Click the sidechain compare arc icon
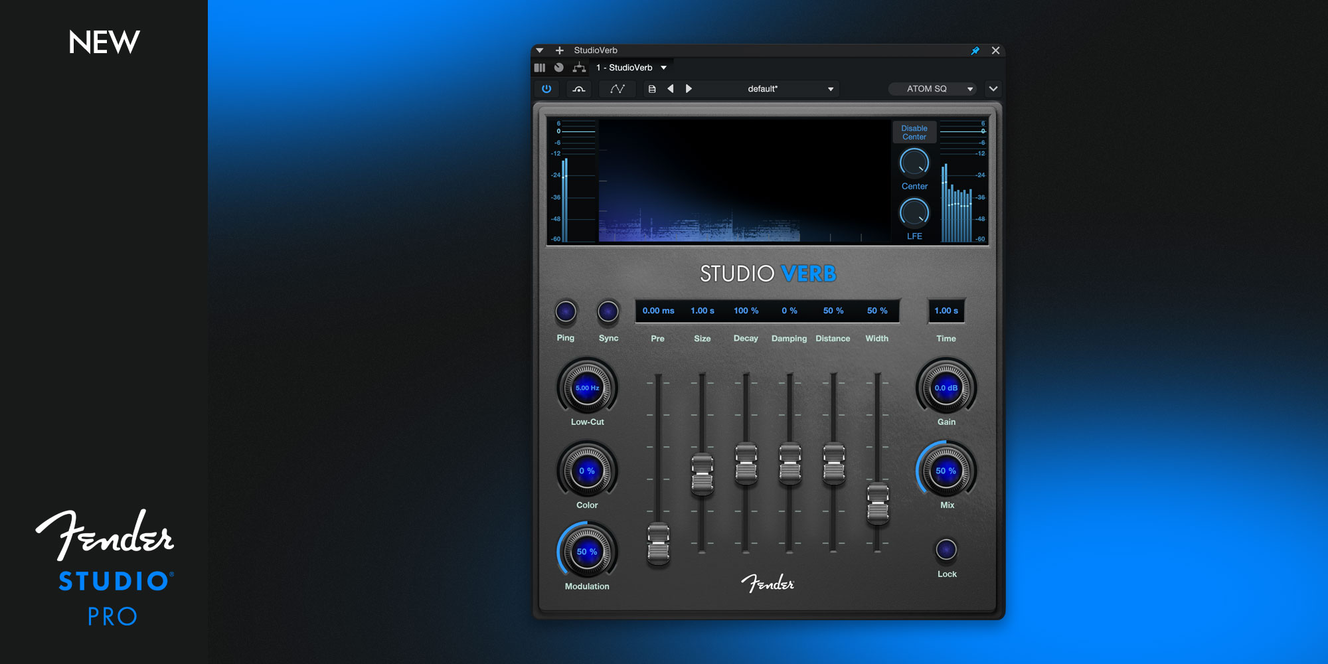This screenshot has width=1328, height=664. tap(579, 89)
